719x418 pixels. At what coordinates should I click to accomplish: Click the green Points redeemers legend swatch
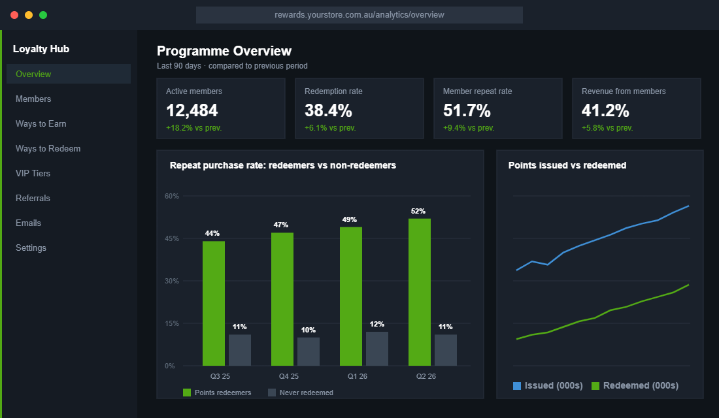pyautogui.click(x=187, y=393)
